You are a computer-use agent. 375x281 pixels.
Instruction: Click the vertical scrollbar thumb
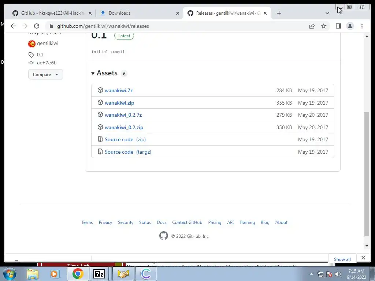367,174
